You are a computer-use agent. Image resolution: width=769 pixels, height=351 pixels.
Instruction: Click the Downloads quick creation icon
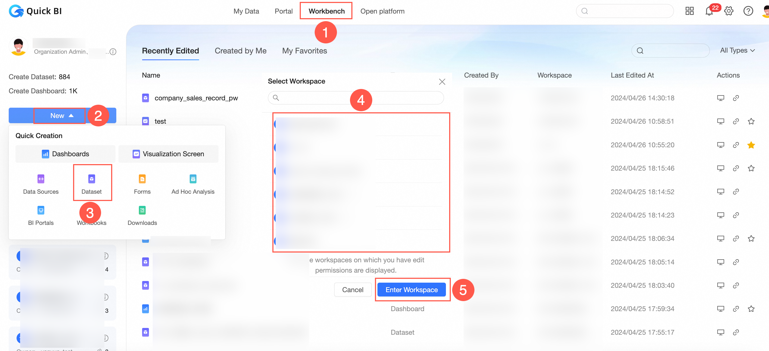click(x=142, y=210)
